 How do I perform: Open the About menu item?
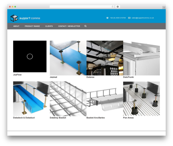[x=16, y=26]
